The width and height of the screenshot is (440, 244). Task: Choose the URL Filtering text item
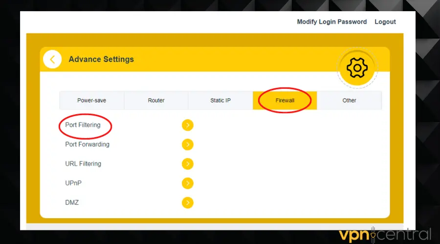click(83, 164)
